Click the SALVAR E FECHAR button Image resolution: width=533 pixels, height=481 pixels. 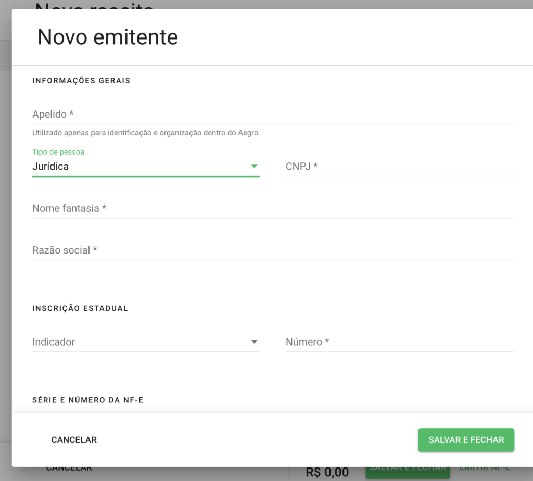466,440
